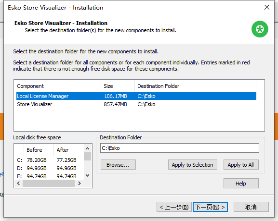278x221 pixels.
Task: Click Apply to Selection button
Action: (x=193, y=165)
